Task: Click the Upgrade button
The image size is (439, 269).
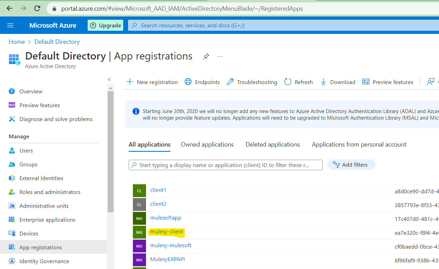Action: tap(106, 25)
